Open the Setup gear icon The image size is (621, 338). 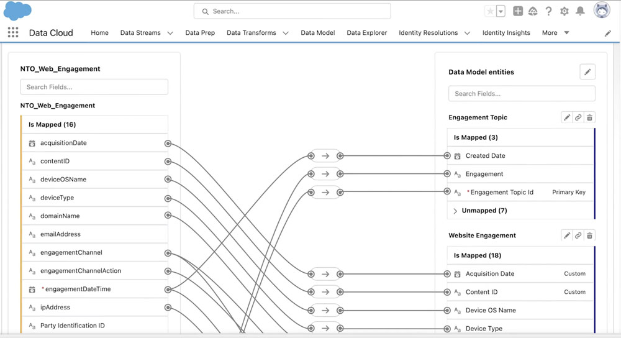pos(564,11)
